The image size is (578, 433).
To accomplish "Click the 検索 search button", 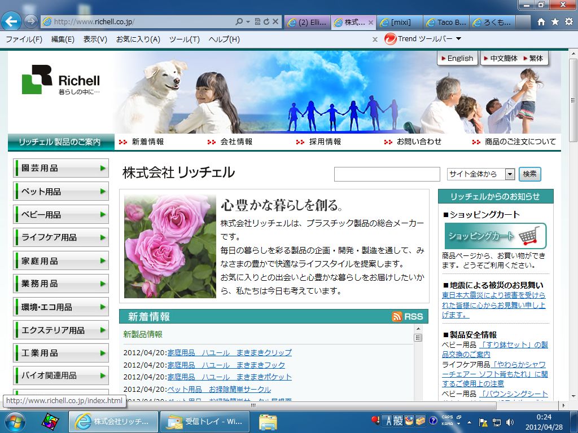I will [529, 174].
